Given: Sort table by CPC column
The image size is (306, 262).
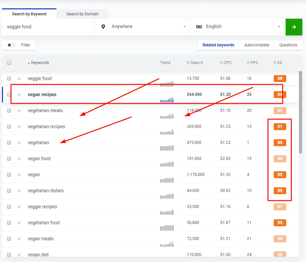Looking at the screenshot, I should pos(226,63).
